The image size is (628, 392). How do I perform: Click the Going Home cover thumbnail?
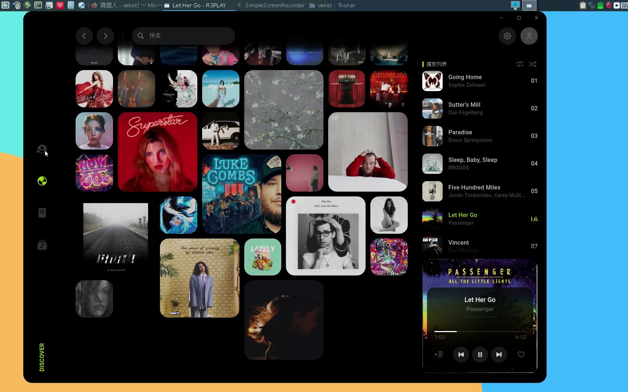(432, 81)
